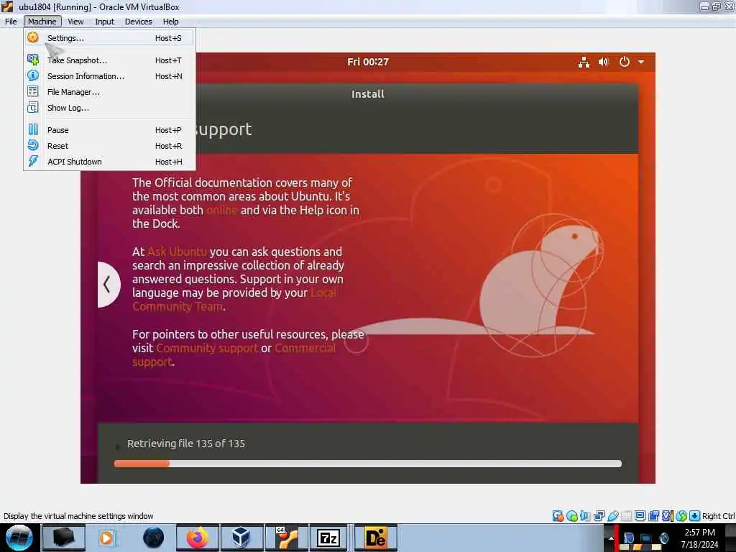This screenshot has height=552, width=736.
Task: Pause the virtual machine
Action: (109, 130)
